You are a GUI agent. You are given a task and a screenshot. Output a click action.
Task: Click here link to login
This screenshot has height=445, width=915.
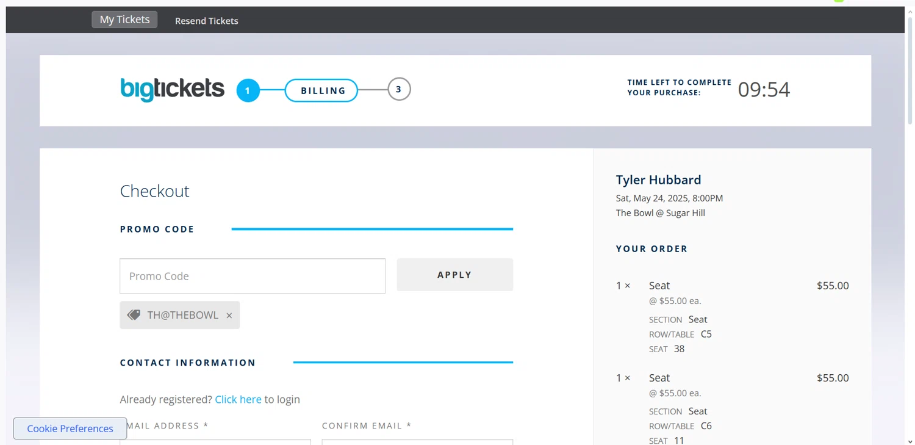click(238, 399)
